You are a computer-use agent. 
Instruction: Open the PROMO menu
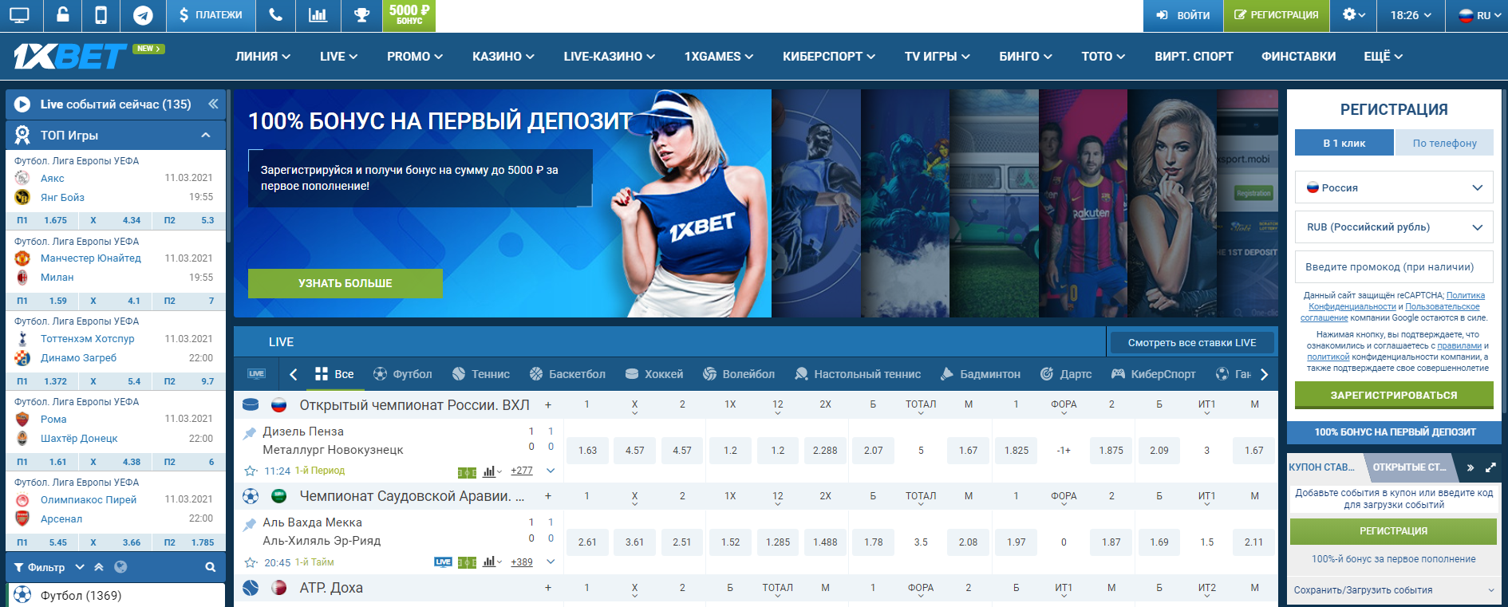pyautogui.click(x=414, y=57)
